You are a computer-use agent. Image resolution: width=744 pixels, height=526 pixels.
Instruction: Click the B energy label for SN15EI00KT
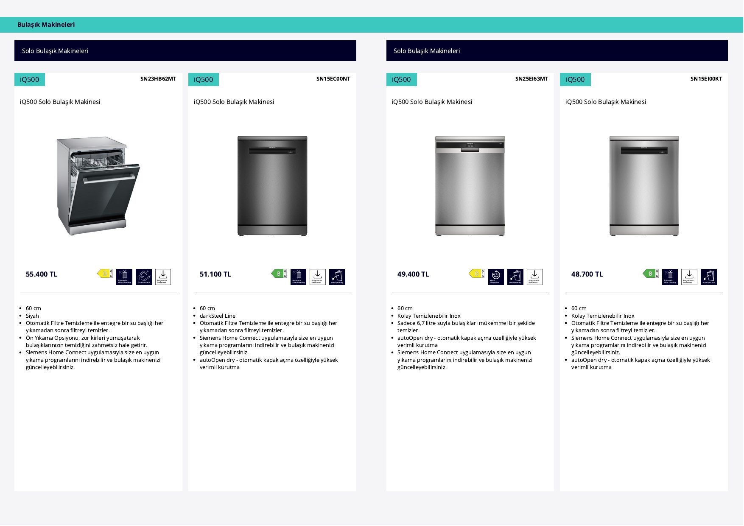pos(650,274)
